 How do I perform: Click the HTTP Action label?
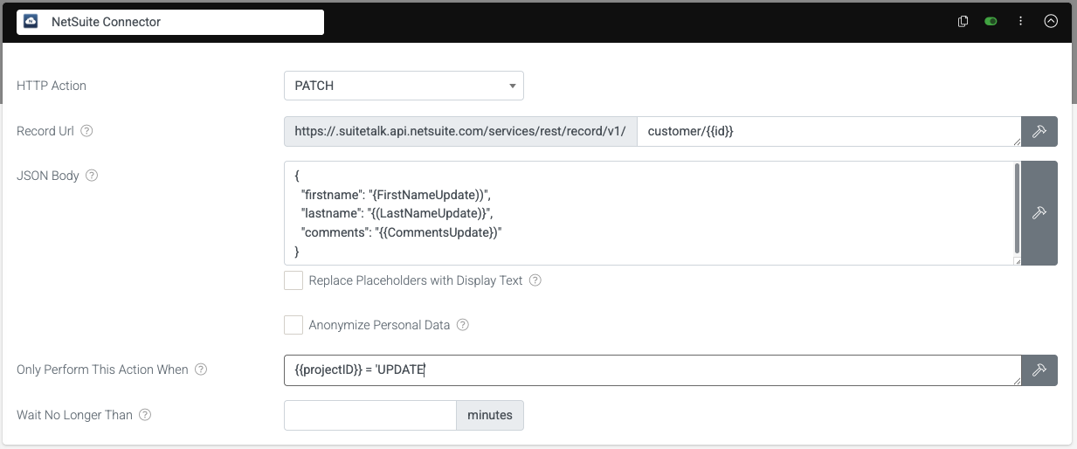[52, 86]
